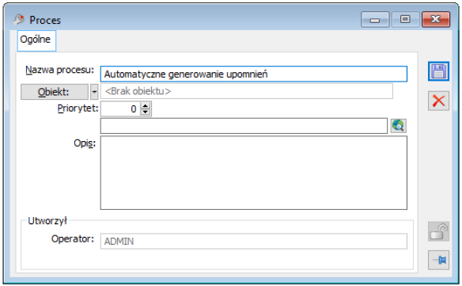Click the Obiekt button
The width and height of the screenshot is (462, 286).
pos(55,92)
